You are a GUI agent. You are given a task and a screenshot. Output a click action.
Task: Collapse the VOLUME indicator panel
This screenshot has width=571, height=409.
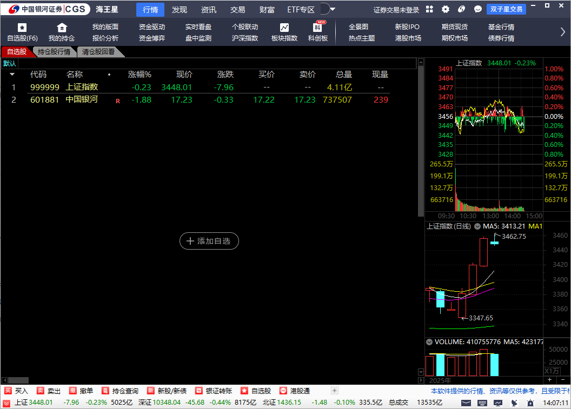429,341
